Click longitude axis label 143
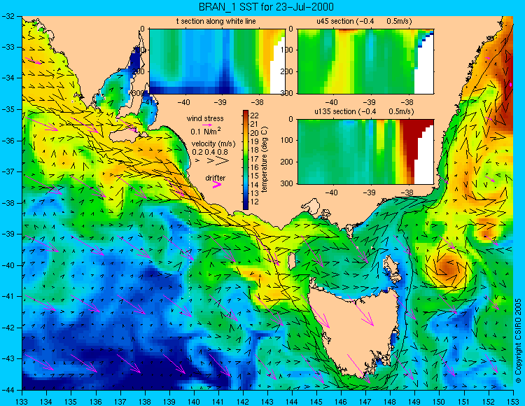This screenshot has height=406, width=525. 267,401
